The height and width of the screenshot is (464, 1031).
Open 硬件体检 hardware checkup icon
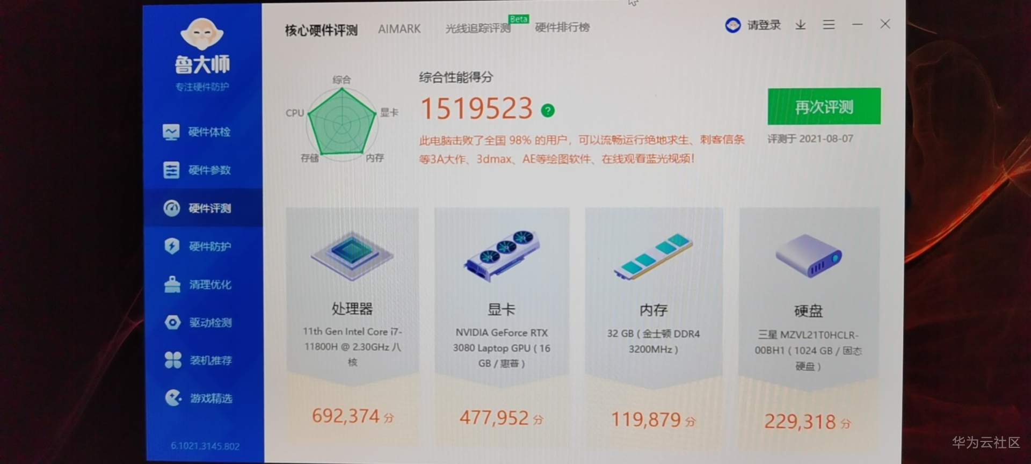click(x=171, y=132)
